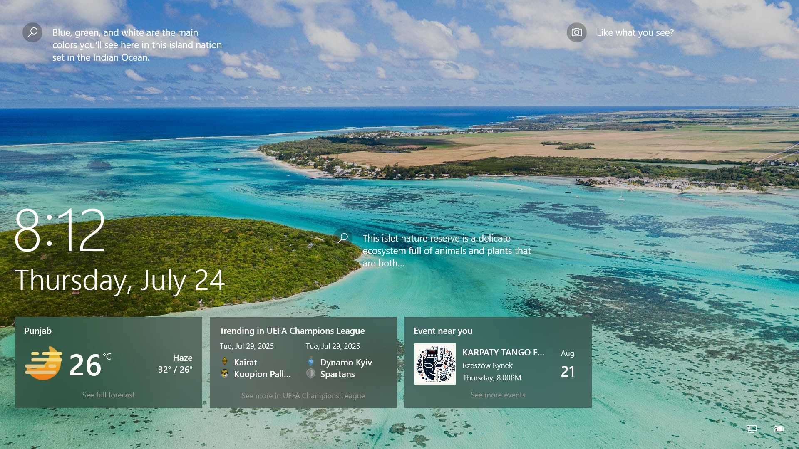799x449 pixels.
Task: Click the Kairat team crest icon
Action: click(x=225, y=361)
